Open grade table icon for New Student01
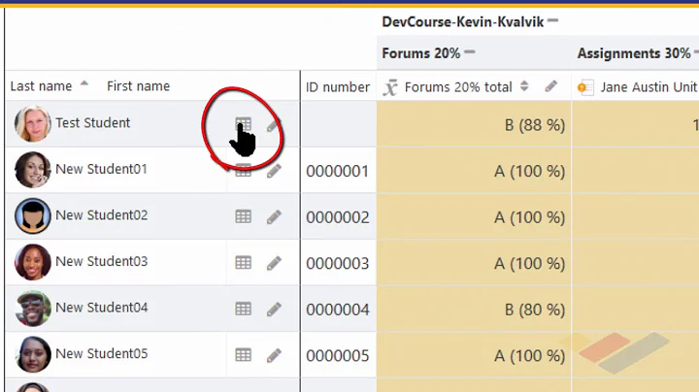This screenshot has height=392, width=699. click(244, 171)
